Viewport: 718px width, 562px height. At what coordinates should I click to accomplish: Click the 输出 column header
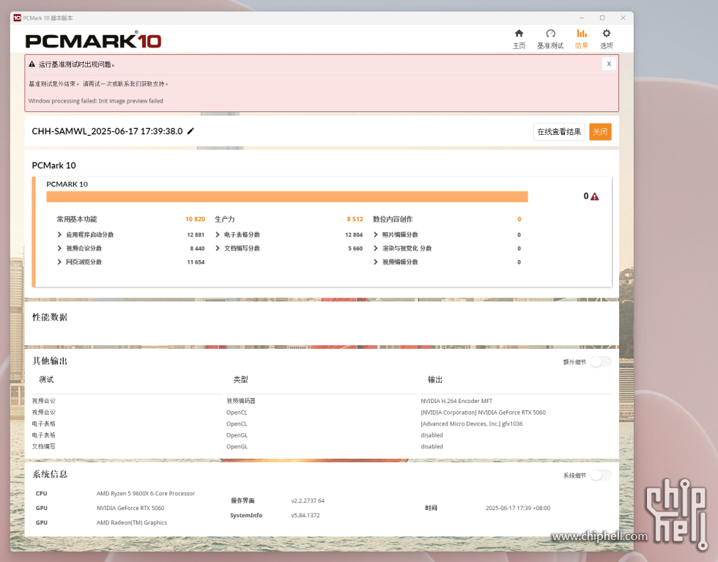[x=435, y=380]
